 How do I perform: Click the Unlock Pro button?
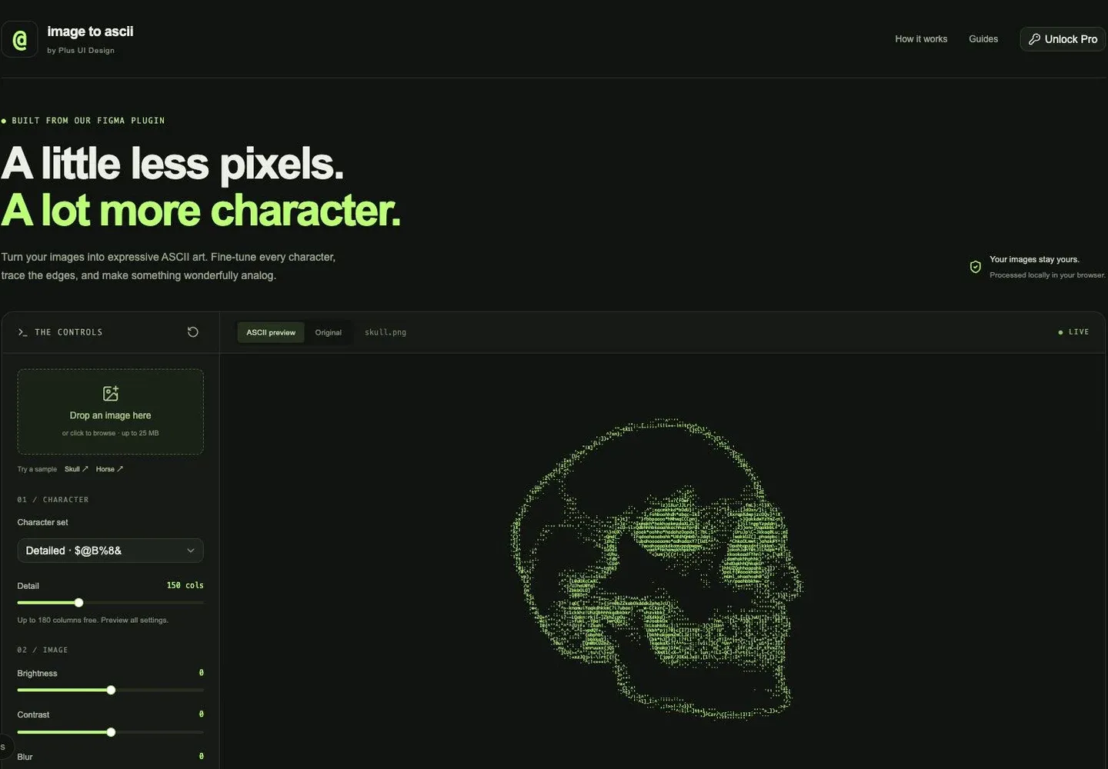[1063, 39]
